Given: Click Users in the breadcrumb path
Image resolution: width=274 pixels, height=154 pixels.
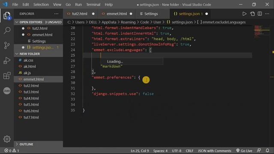Looking at the screenshot, I should pos(80,22).
